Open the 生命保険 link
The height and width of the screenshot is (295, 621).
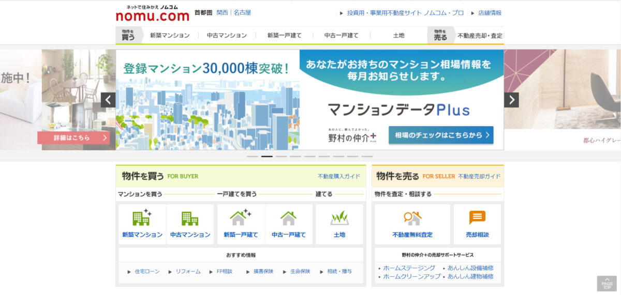tap(300, 271)
